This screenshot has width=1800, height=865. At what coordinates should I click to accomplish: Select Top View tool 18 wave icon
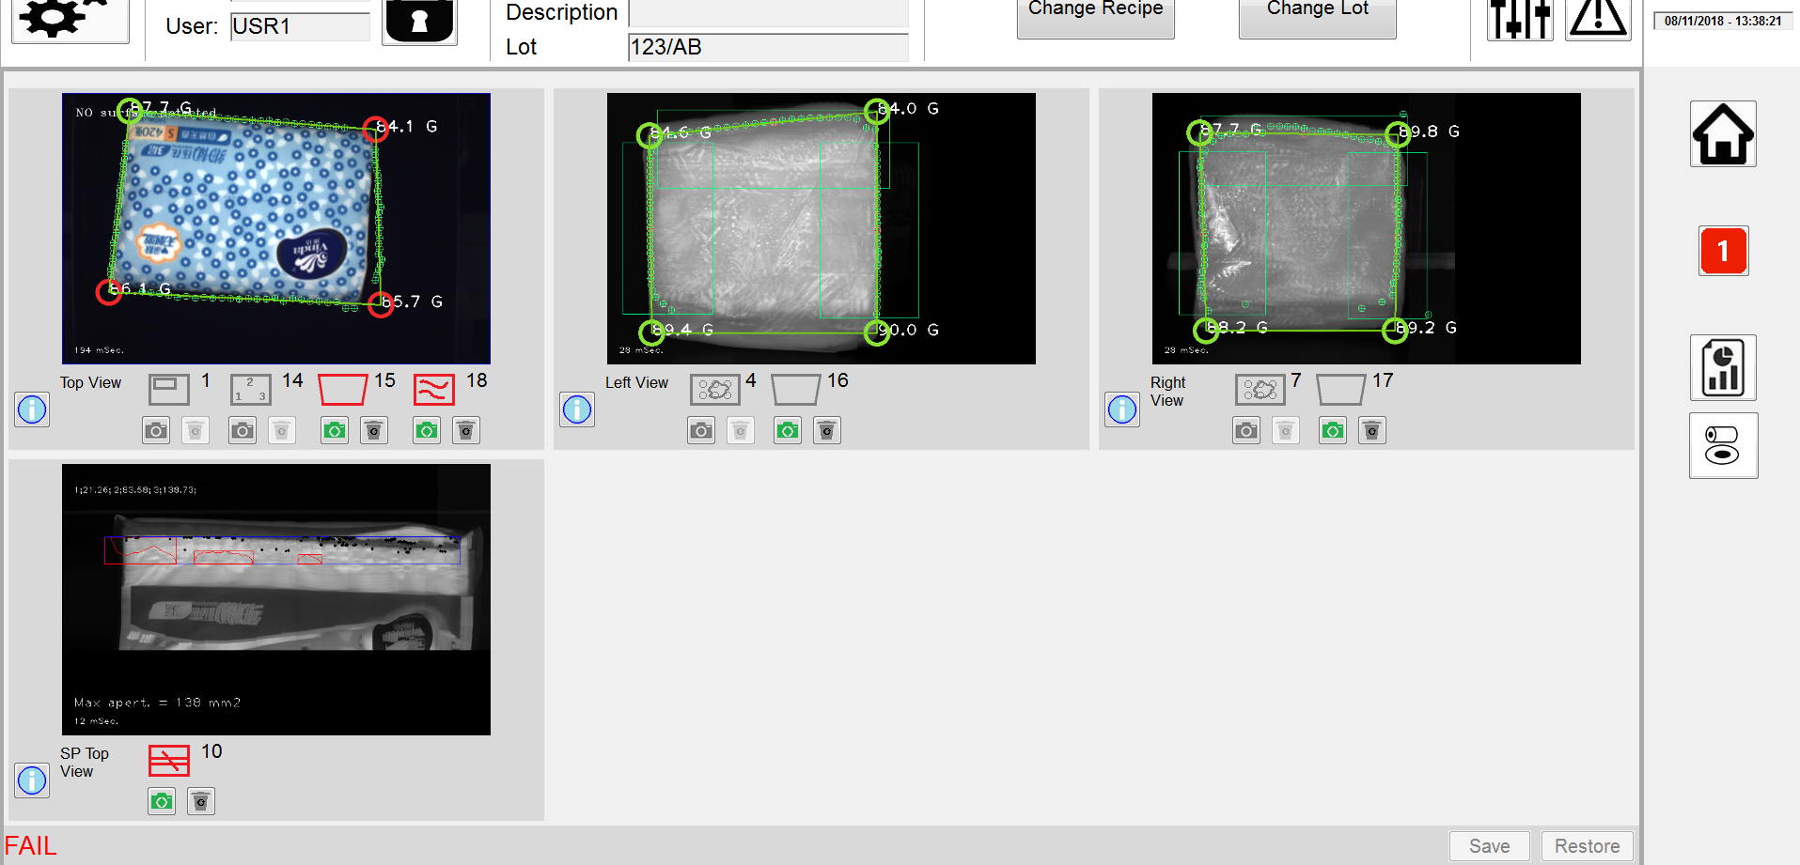pos(434,389)
